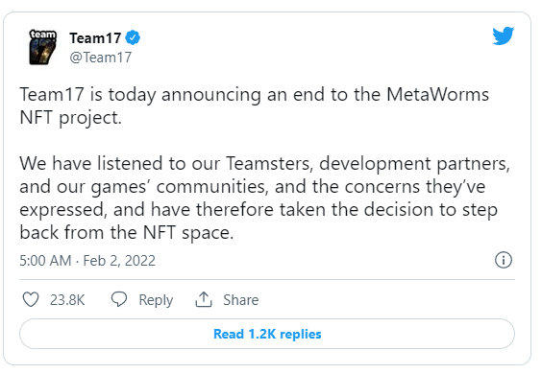Click the share upload arrow icon
The image size is (542, 374).
click(204, 299)
